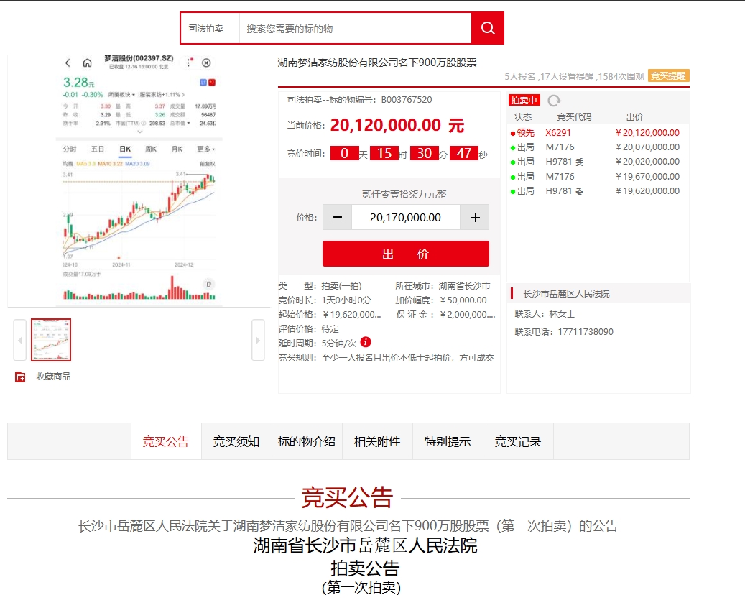Screen dimensions: 745x613
Task: Click the 保证金 ￥2,000,000 value
Action: (x=468, y=315)
